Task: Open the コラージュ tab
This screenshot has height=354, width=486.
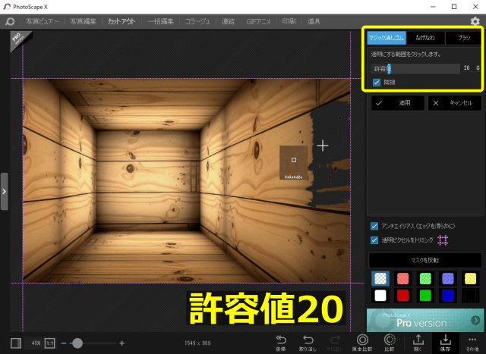Action: (x=197, y=21)
